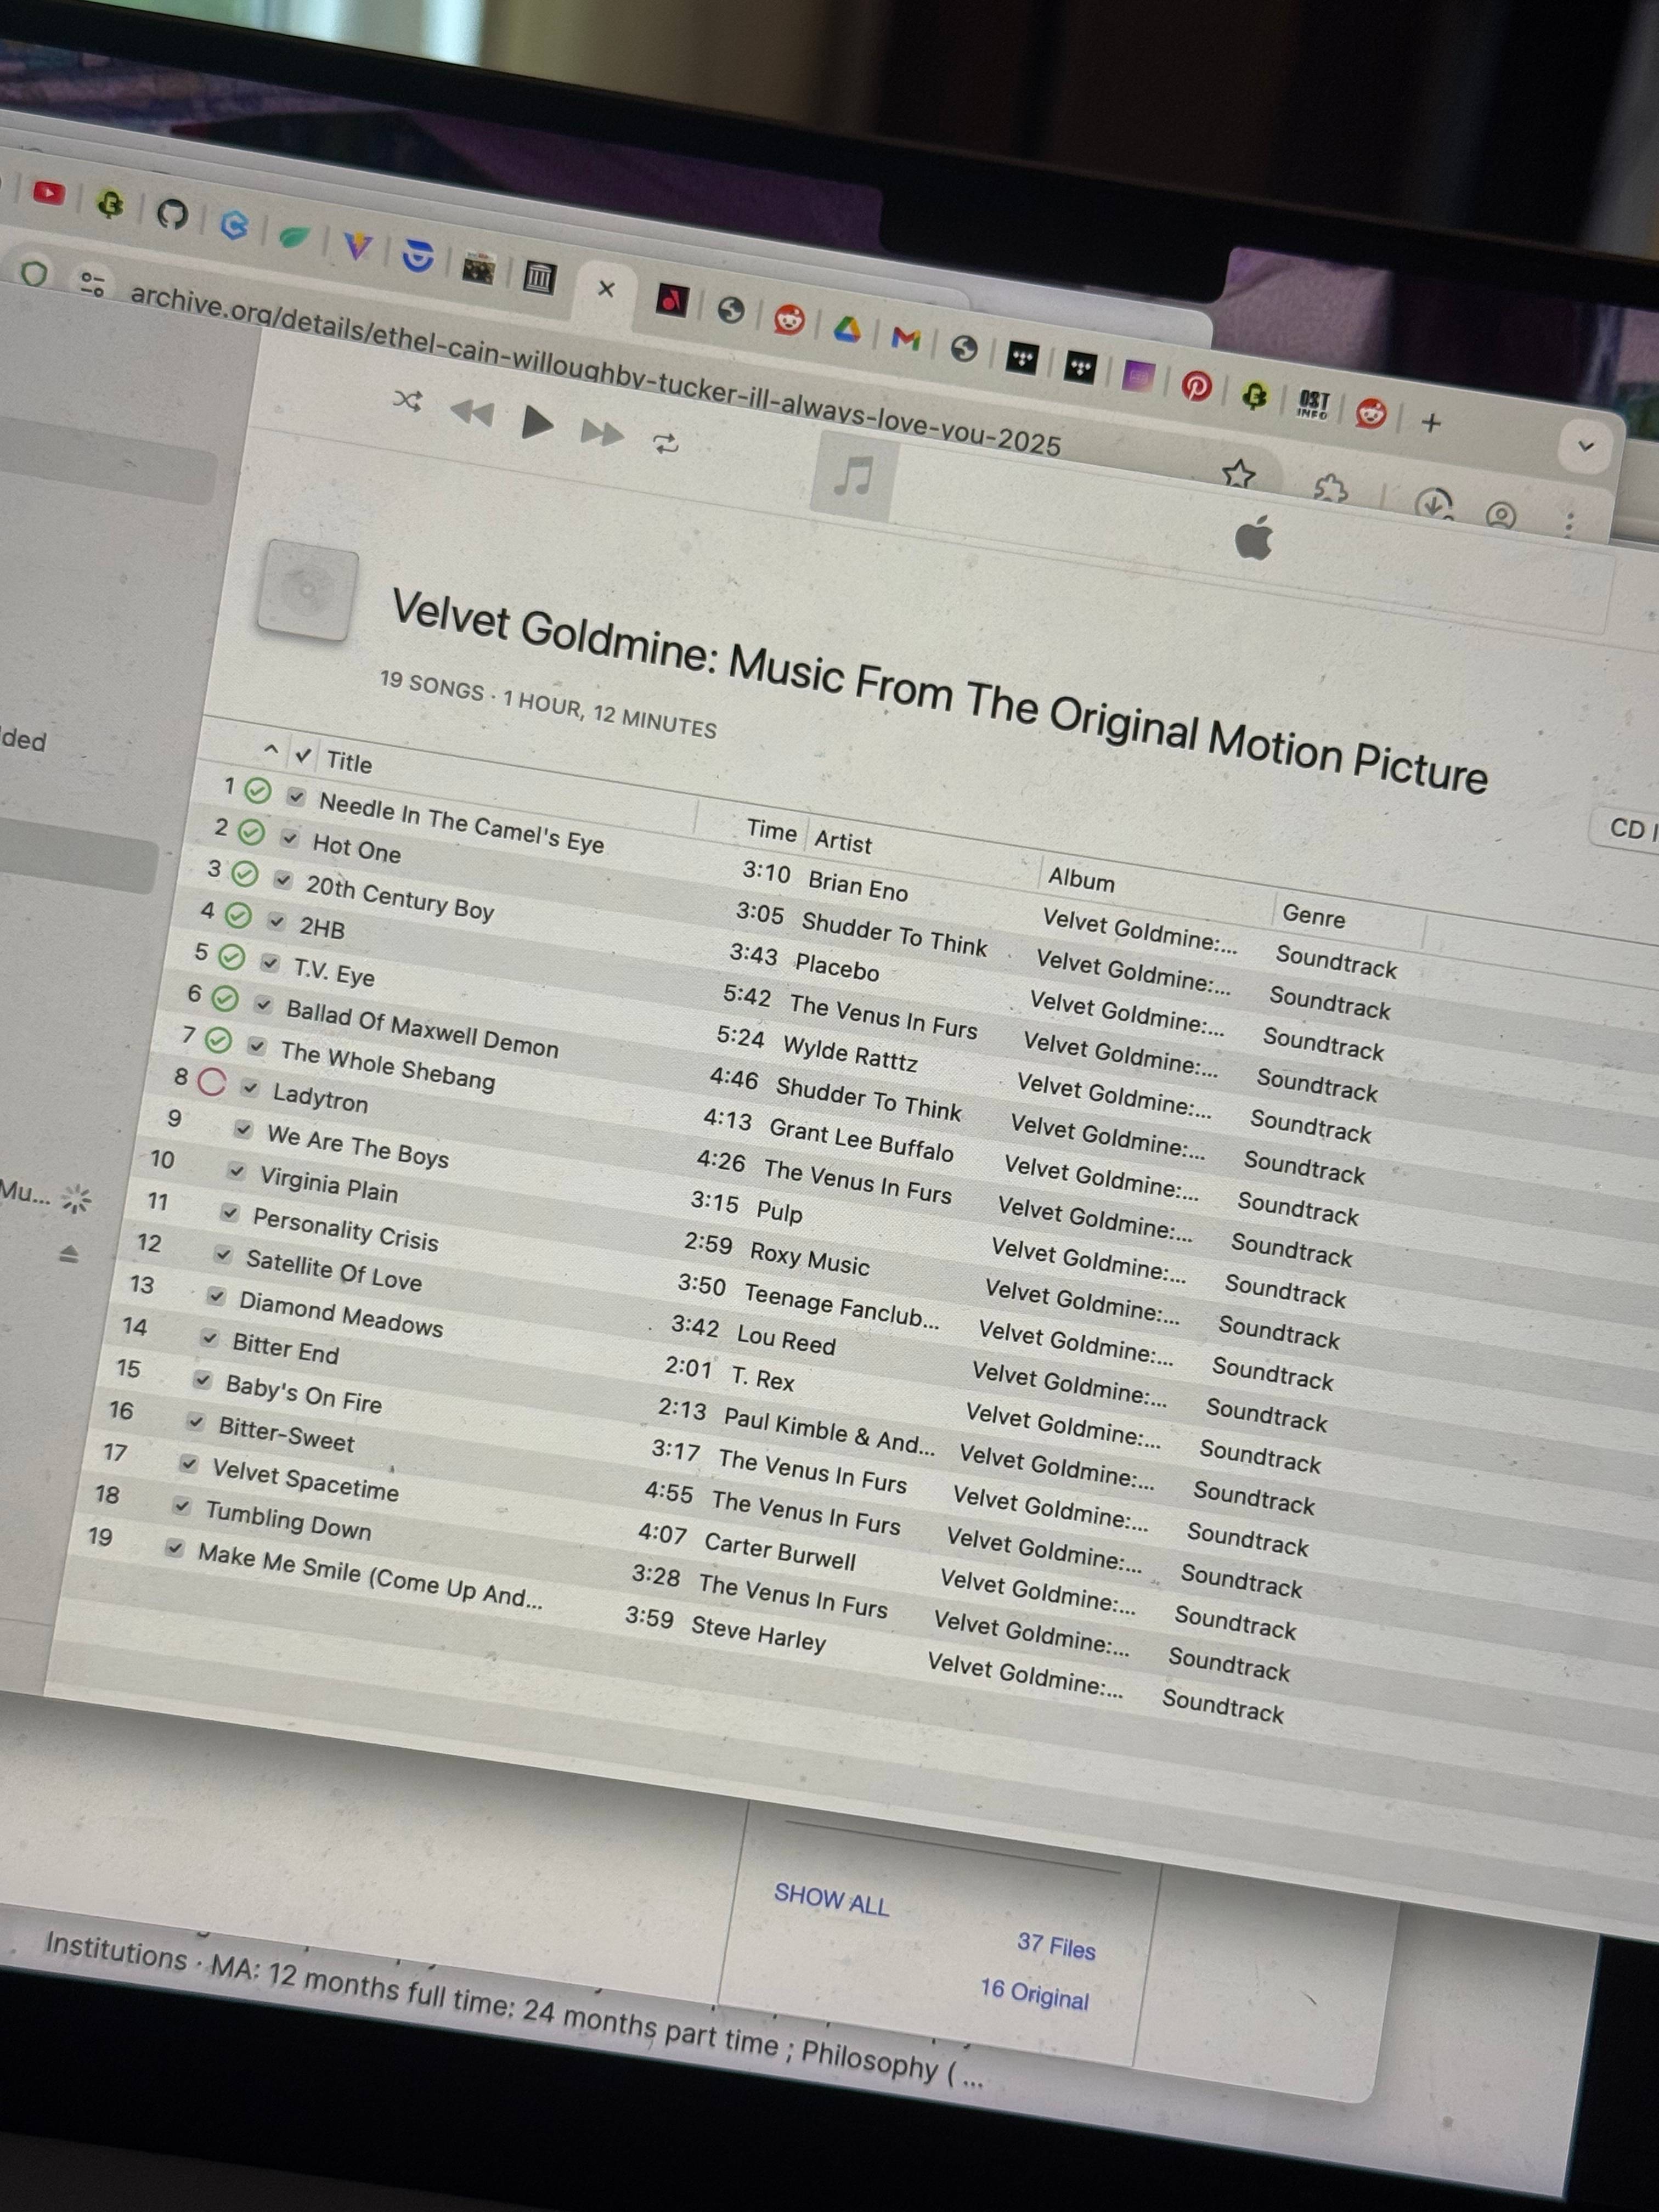The height and width of the screenshot is (2212, 1659).
Task: Switch to the OST Info browser tab
Action: 1312,404
